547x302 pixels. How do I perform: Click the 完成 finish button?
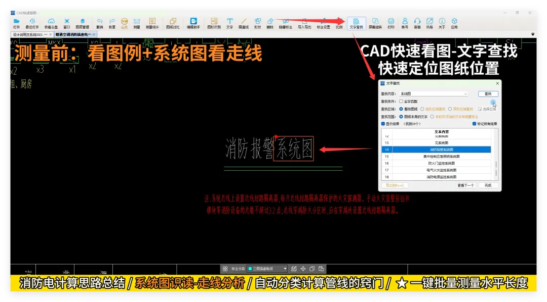pyautogui.click(x=488, y=185)
